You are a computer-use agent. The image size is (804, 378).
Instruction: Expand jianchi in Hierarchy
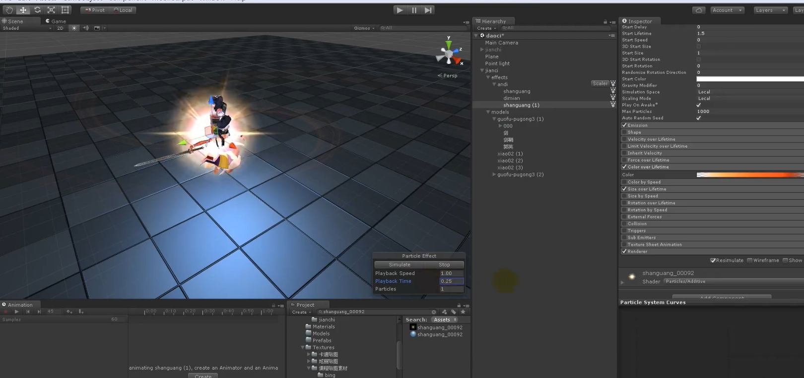pos(482,50)
